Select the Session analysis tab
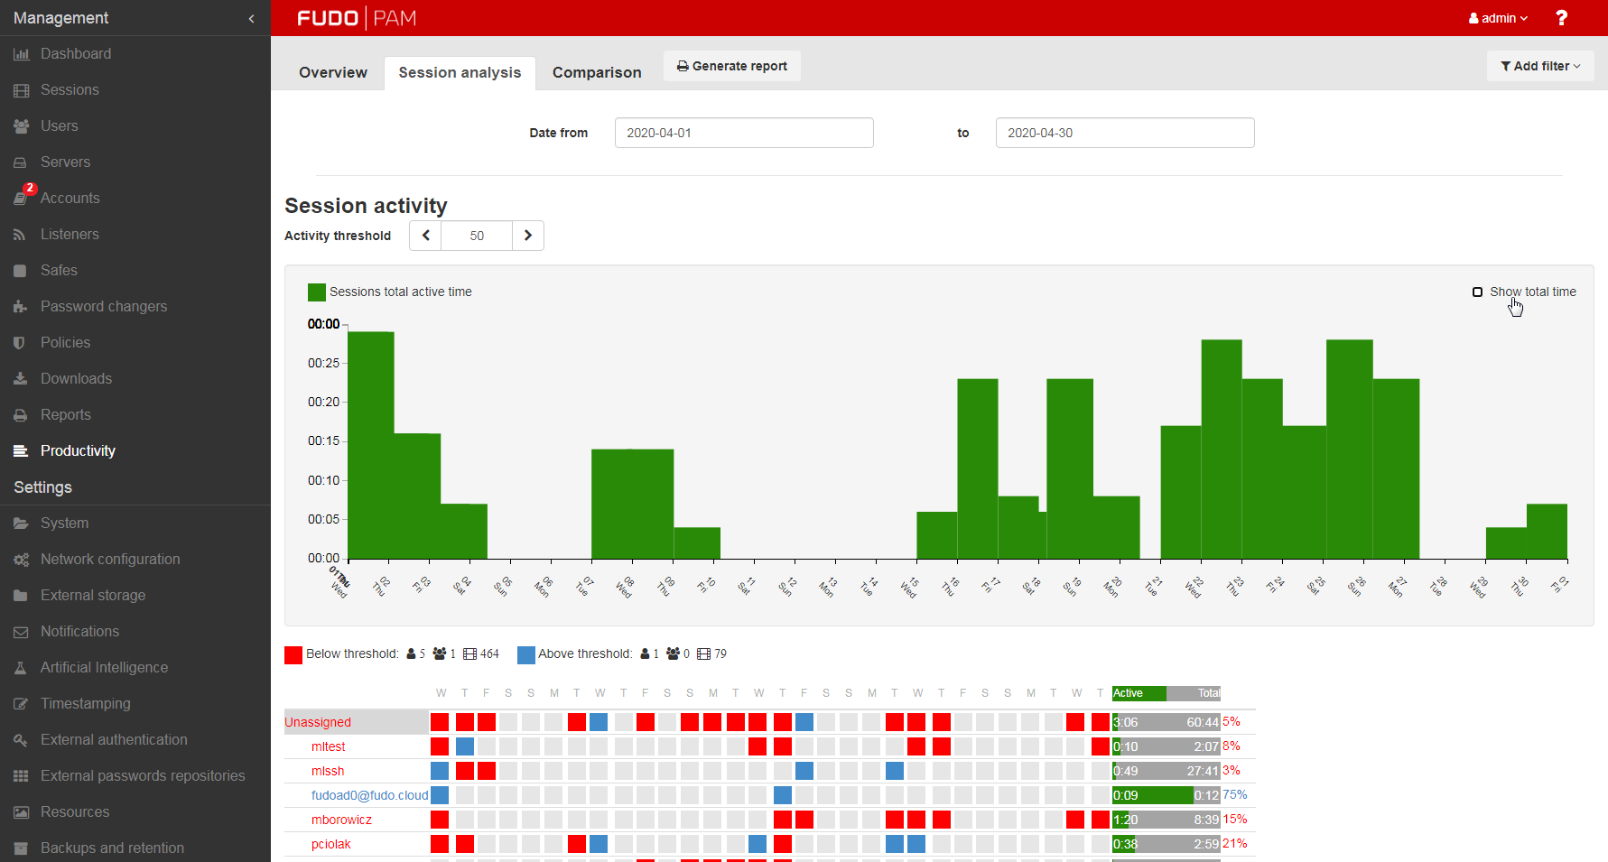The image size is (1608, 862). [x=460, y=72]
